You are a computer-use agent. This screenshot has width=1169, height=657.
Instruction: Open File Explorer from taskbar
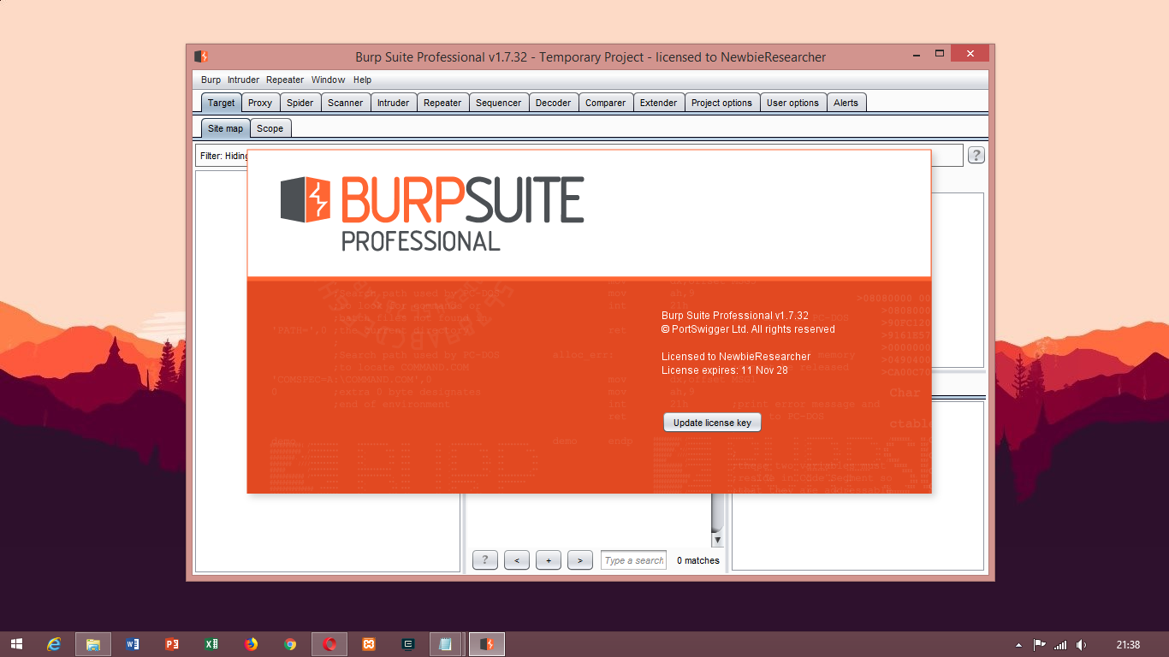(x=93, y=644)
